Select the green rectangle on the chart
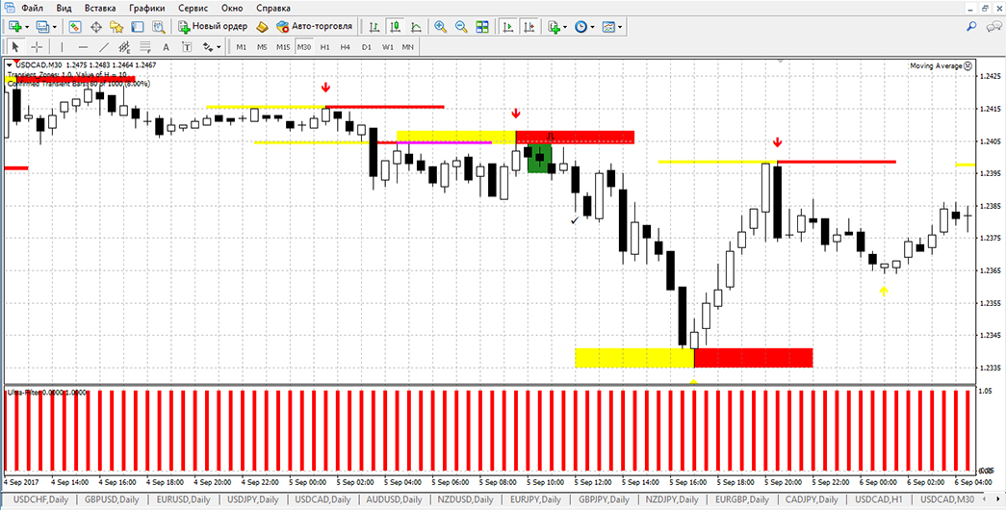This screenshot has width=1006, height=510. 539,159
